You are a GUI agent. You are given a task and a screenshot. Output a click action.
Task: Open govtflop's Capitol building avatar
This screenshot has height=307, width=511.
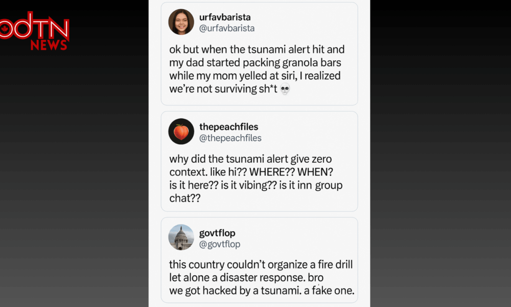click(181, 237)
